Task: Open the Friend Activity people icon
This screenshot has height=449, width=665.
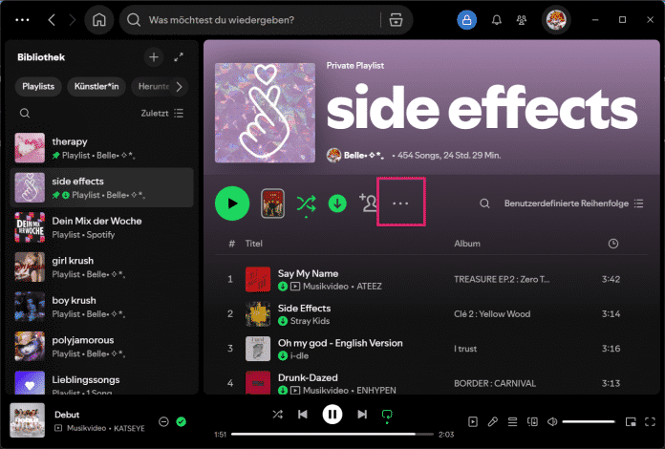Action: point(521,20)
